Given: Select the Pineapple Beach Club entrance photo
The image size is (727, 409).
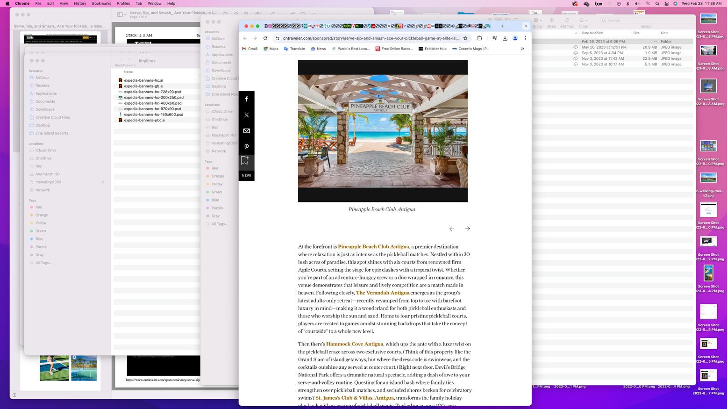Looking at the screenshot, I should click(383, 131).
